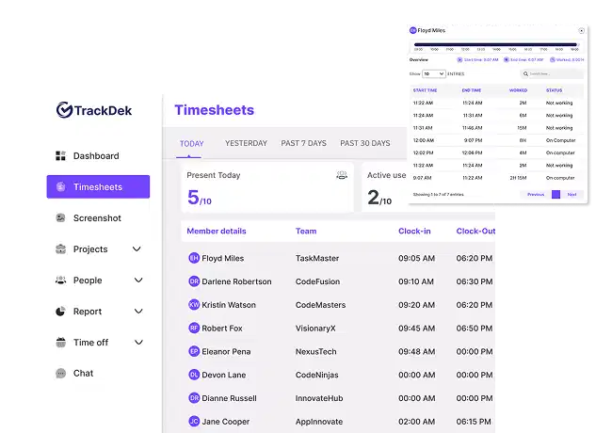Expand the People menu chevron

[x=137, y=281]
